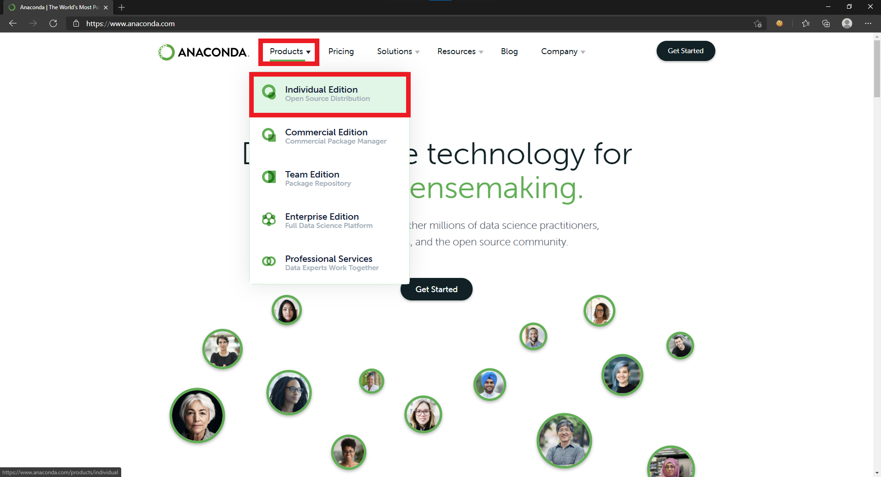Image resolution: width=881 pixels, height=477 pixels.
Task: Click the Enterprise Edition cluster icon
Action: [269, 219]
